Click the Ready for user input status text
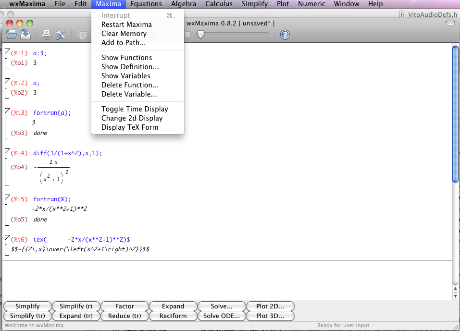The image size is (460, 331). [343, 325]
